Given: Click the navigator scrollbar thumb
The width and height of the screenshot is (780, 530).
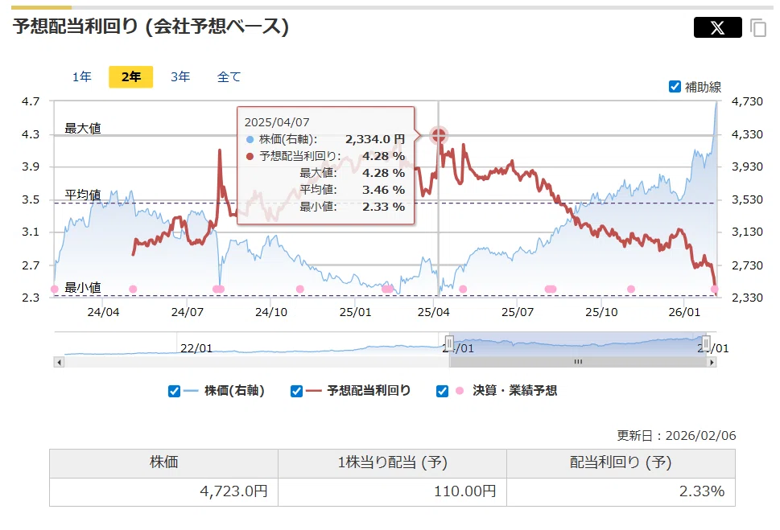Looking at the screenshot, I should click(578, 362).
